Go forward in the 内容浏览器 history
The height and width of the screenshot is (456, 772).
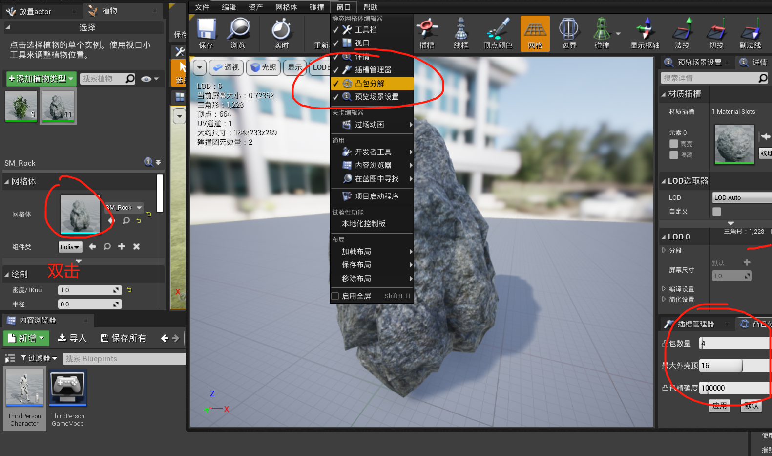[176, 338]
